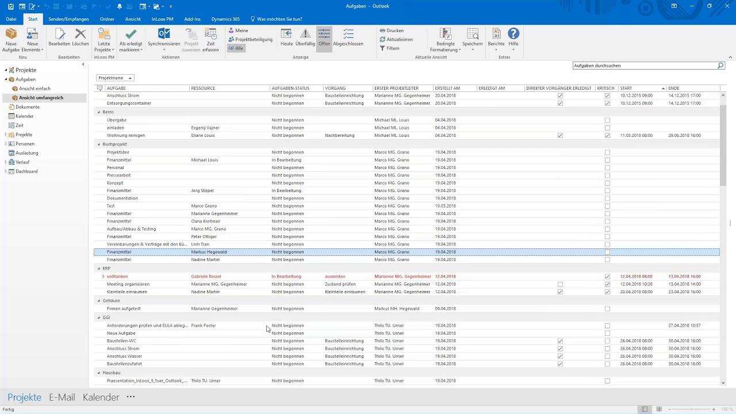Select Ansicht einfach view

click(34, 89)
